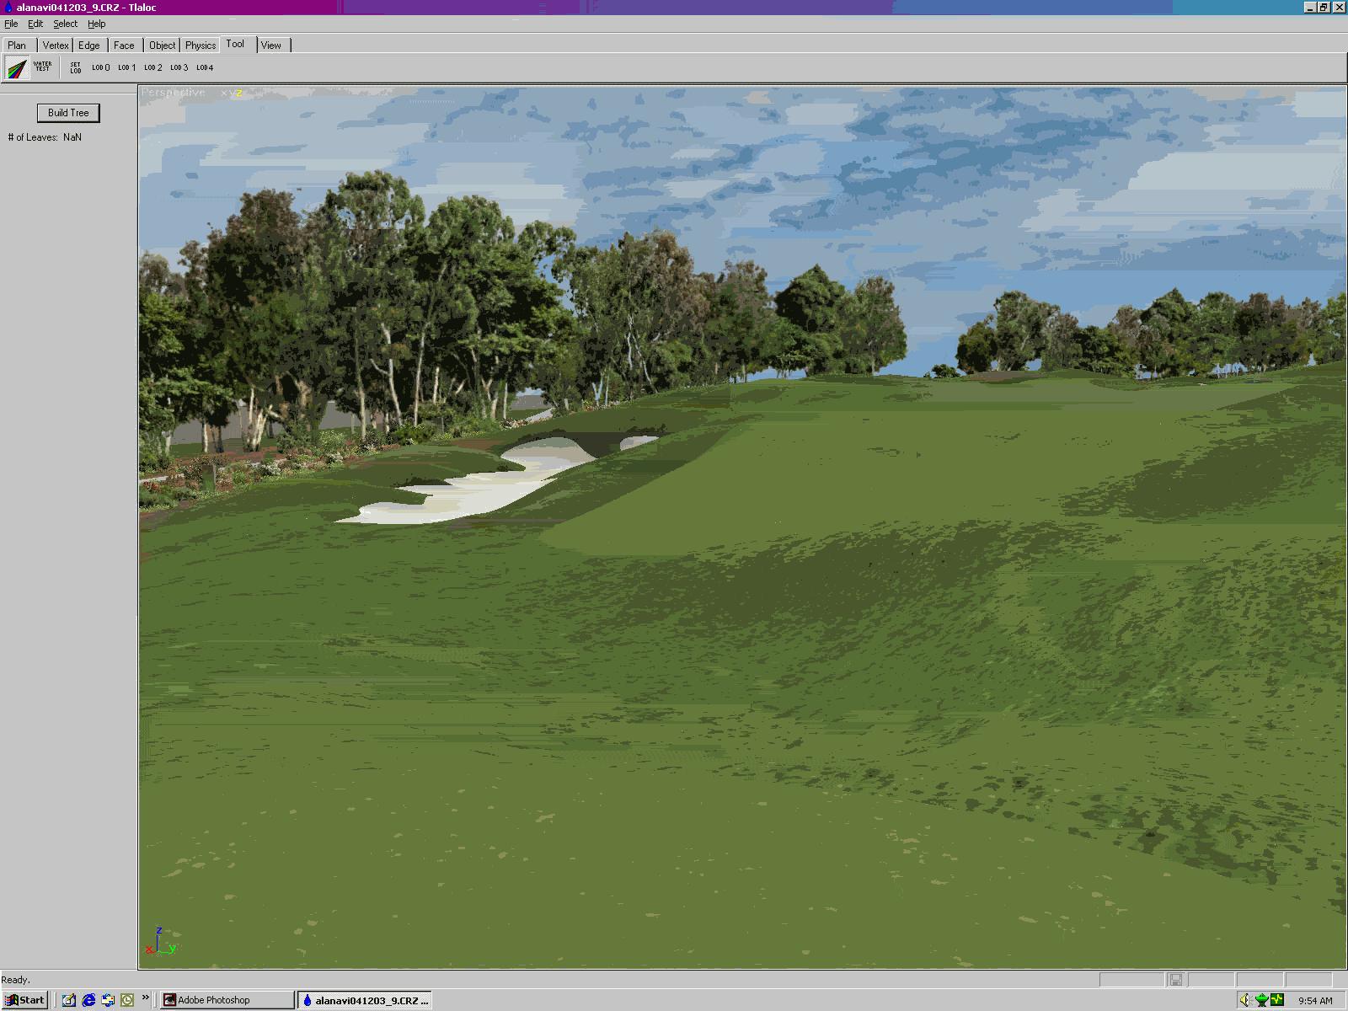This screenshot has width=1348, height=1011.
Task: Select LOD 1 in the toolbar
Action: [x=126, y=67]
